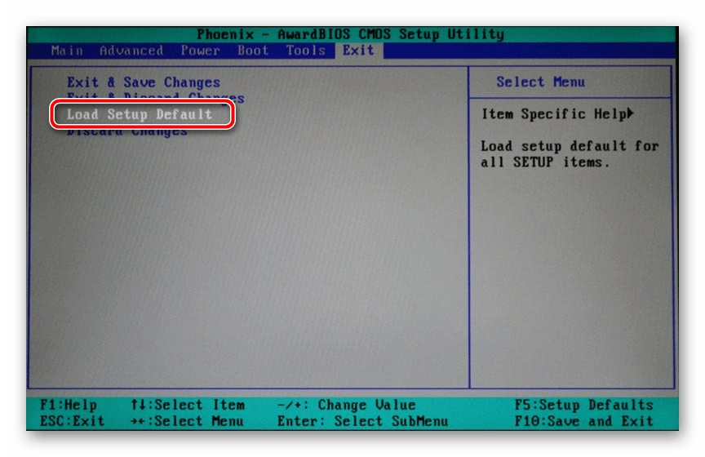Switch to the Advanced tab
The height and width of the screenshot is (457, 705).
131,51
